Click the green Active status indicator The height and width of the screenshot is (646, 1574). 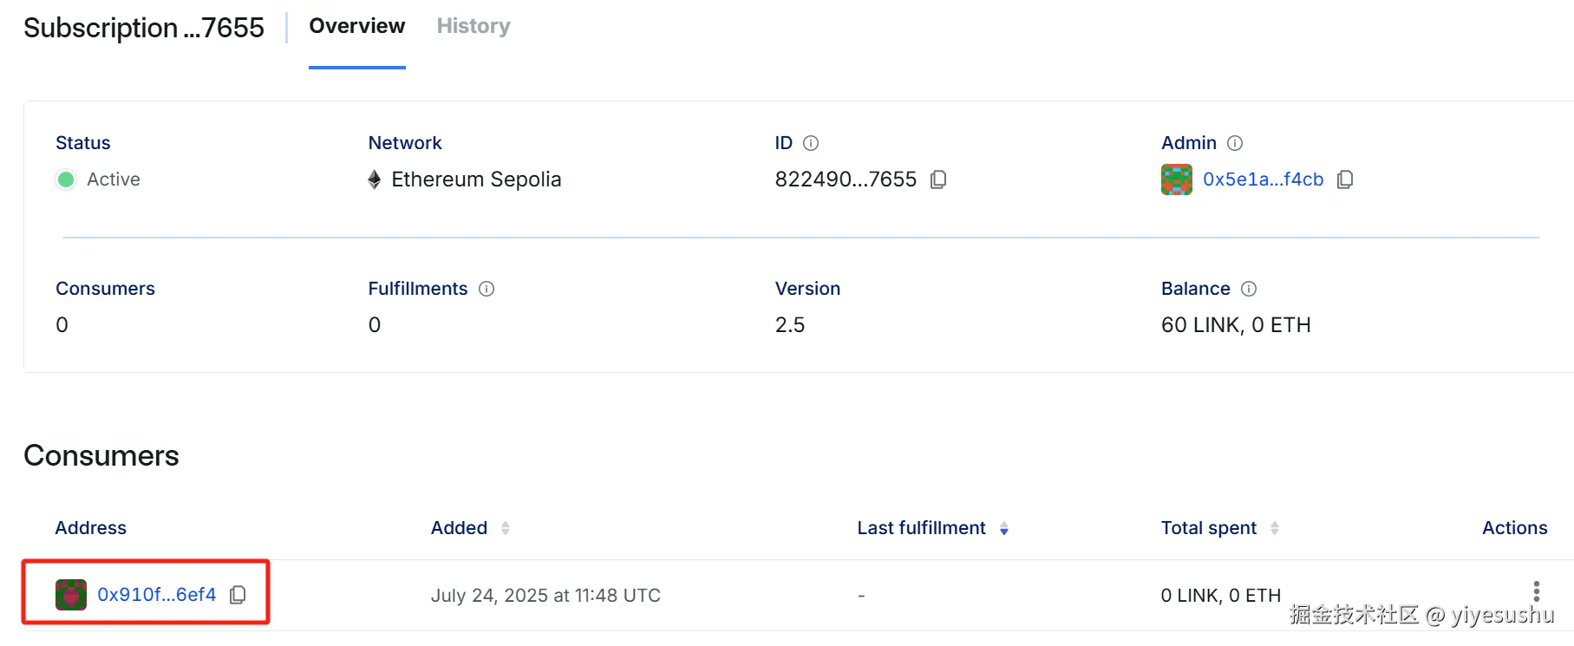[66, 179]
